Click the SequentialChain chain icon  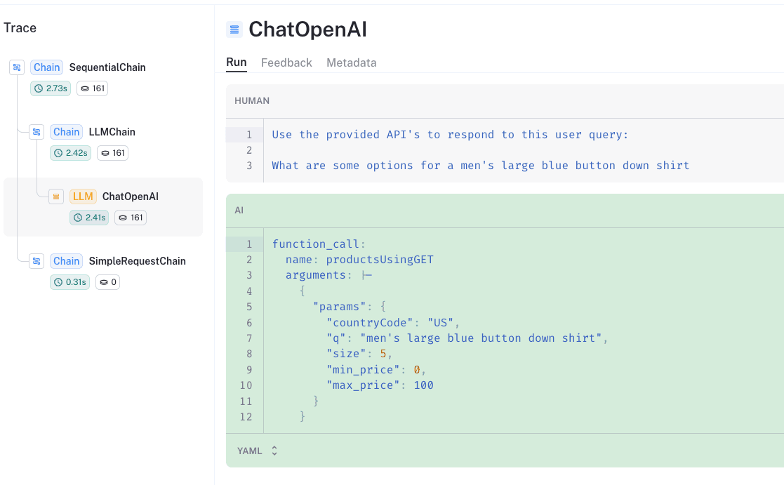(17, 67)
